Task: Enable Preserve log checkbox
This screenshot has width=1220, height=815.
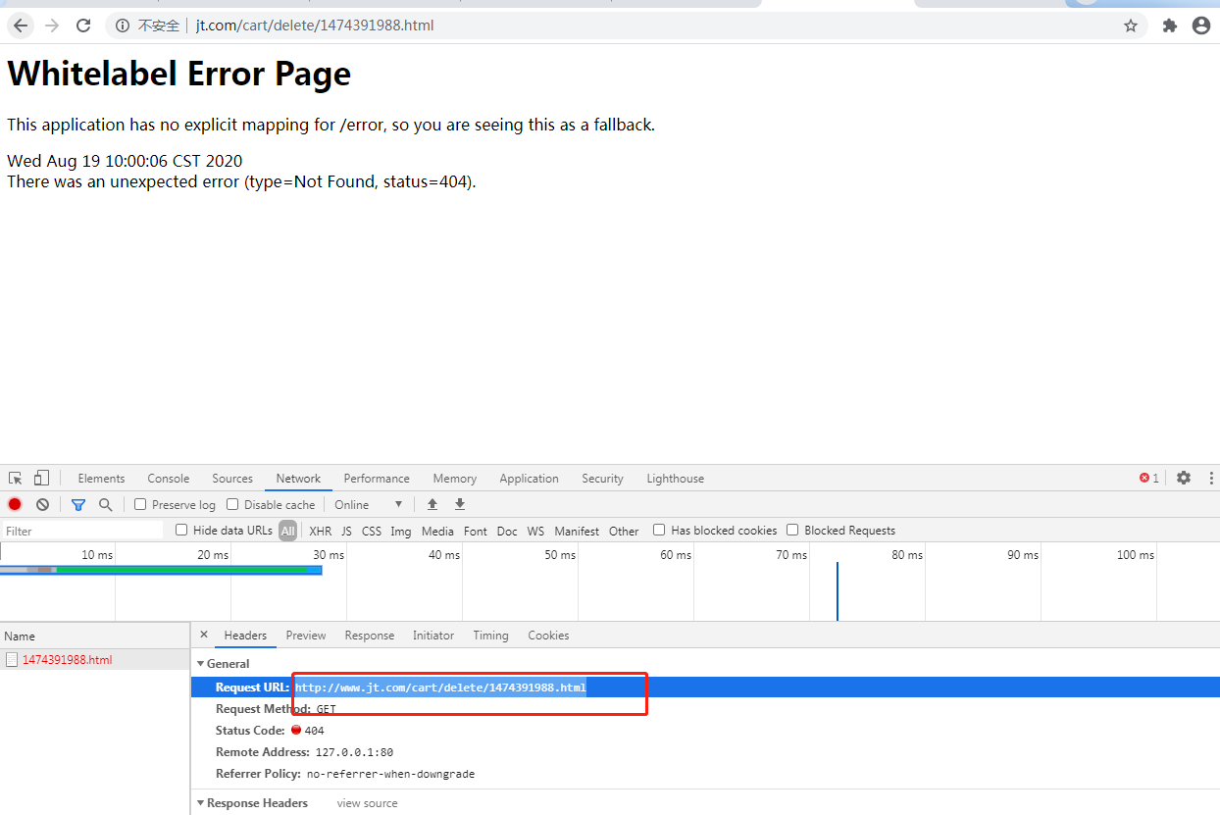Action: point(140,504)
